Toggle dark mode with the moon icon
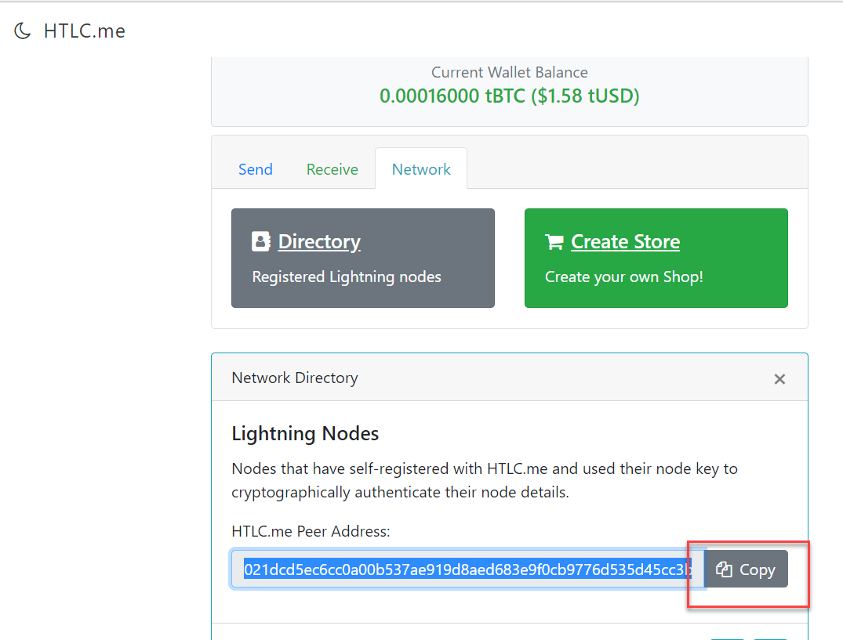This screenshot has height=640, width=843. (22, 31)
